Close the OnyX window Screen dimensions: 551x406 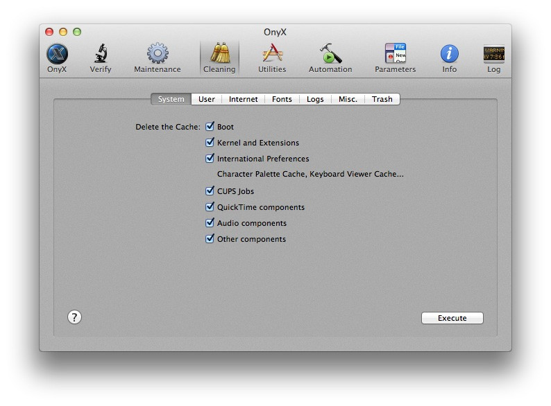tap(49, 32)
